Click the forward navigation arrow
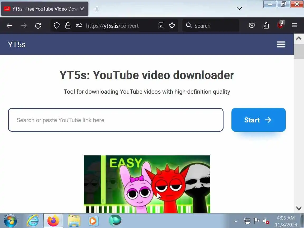 [x=24, y=26]
